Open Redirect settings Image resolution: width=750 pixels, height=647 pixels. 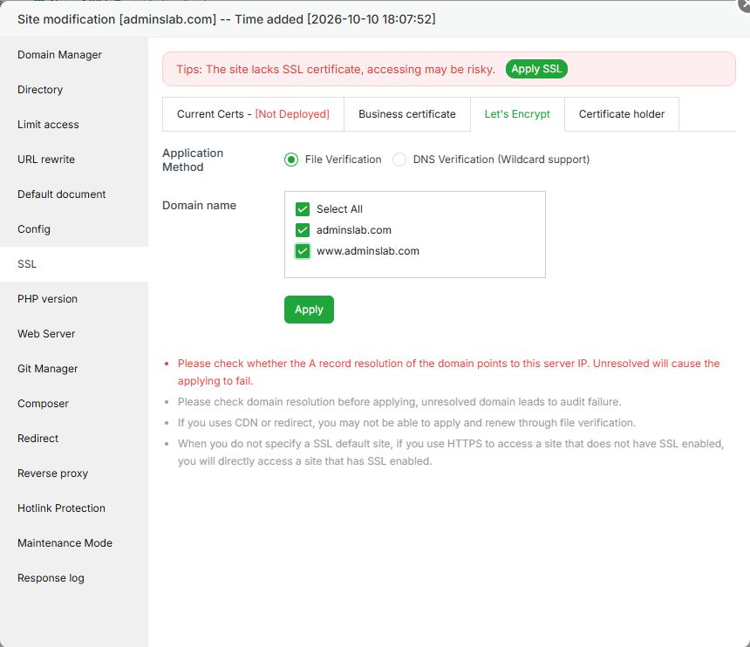(74, 439)
